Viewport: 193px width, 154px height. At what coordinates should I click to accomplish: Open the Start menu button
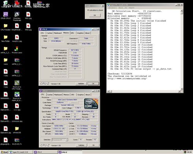point(4,152)
